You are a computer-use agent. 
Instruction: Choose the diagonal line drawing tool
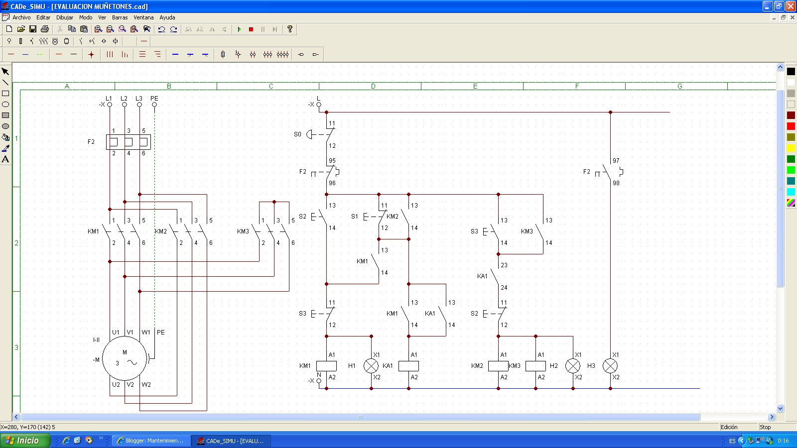click(x=5, y=83)
